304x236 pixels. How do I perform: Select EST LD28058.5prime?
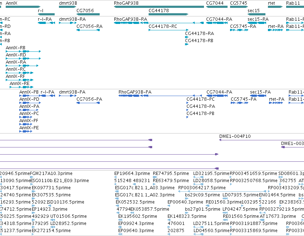(x=198, y=184)
